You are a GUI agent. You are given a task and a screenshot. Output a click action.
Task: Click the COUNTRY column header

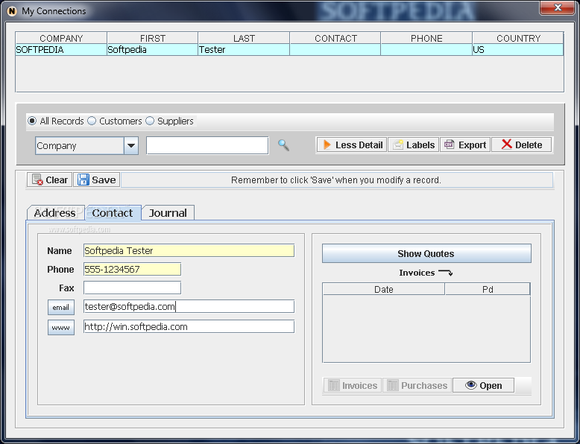coord(518,38)
